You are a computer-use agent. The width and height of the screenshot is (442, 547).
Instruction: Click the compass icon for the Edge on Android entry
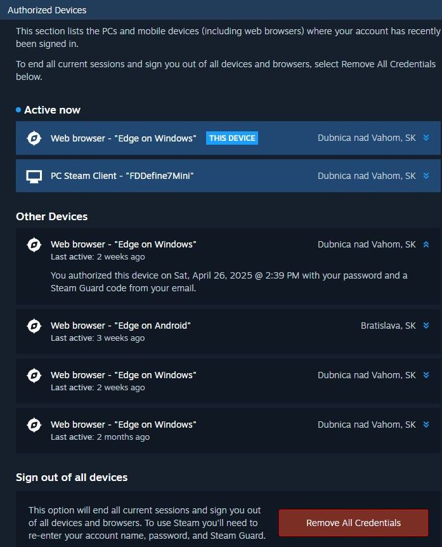pos(34,326)
